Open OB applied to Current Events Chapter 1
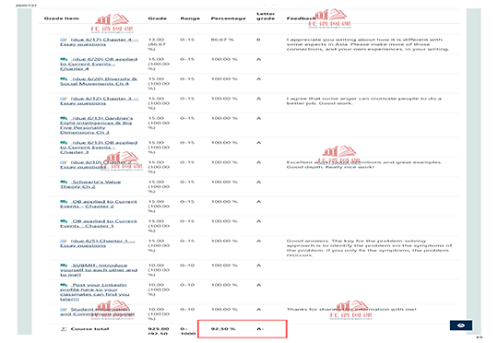 [x=99, y=223]
